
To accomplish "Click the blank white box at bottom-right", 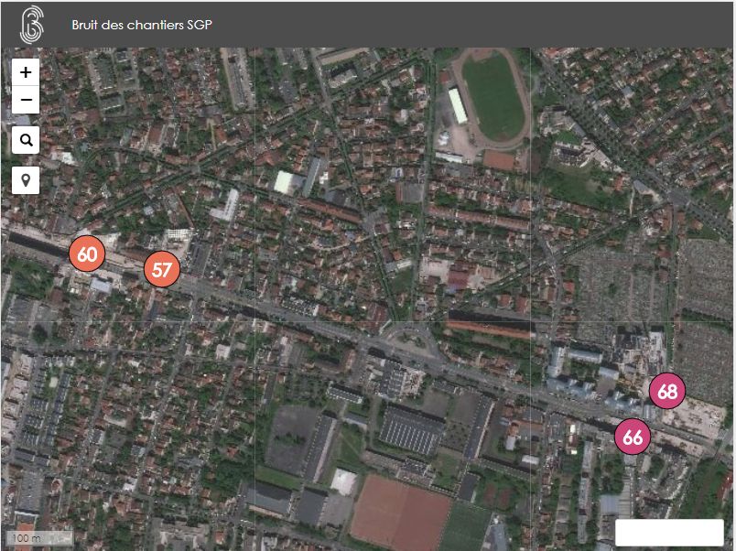I will pyautogui.click(x=669, y=532).
